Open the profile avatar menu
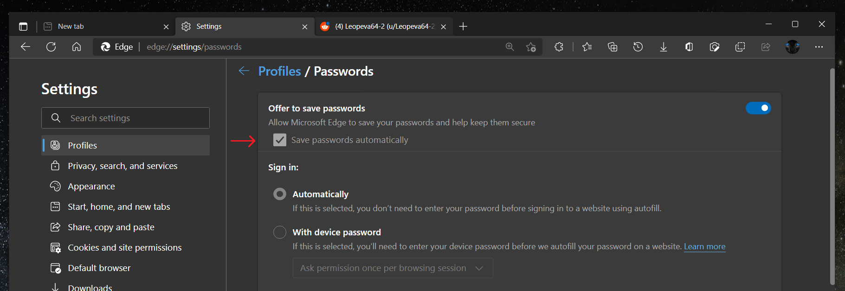Image resolution: width=845 pixels, height=291 pixels. (792, 47)
